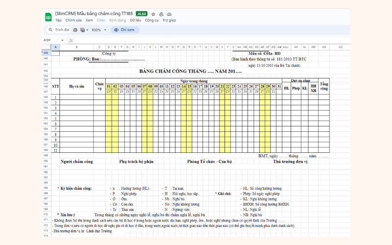The width and height of the screenshot is (392, 245).
Task: Open the Trợ giúp menu
Action: (169, 21)
